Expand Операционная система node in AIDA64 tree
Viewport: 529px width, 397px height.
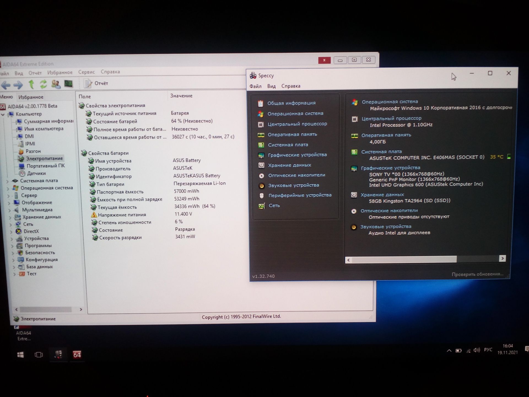pos(8,189)
